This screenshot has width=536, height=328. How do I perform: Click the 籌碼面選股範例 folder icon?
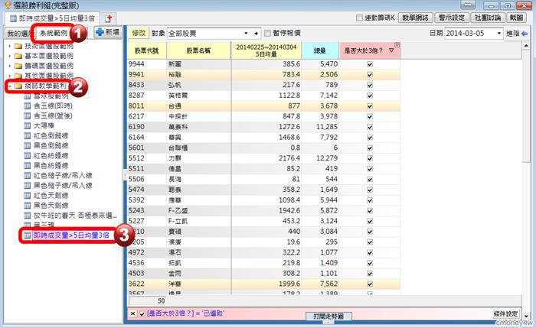click(18, 66)
